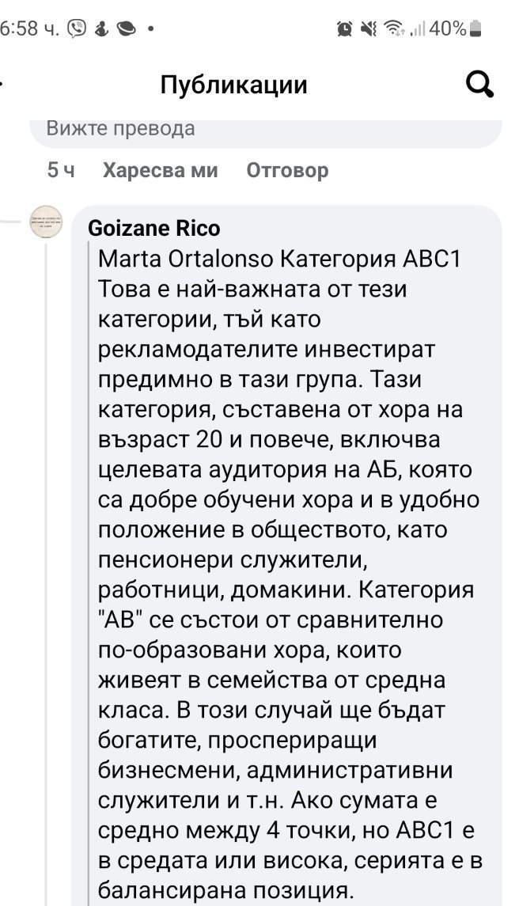Tap the 'Публикации' header title
This screenshot has width=519, height=906.
233,85
